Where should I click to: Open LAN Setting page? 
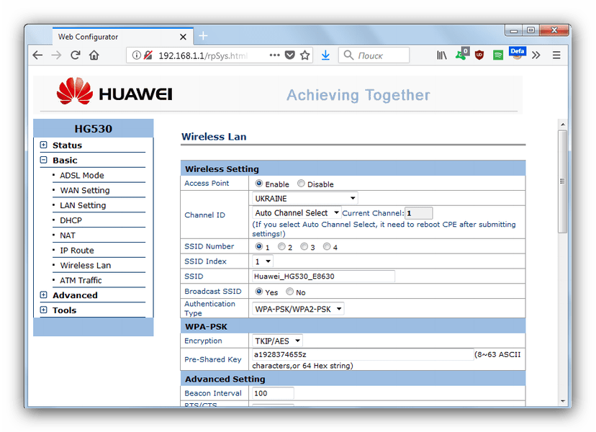click(x=83, y=205)
